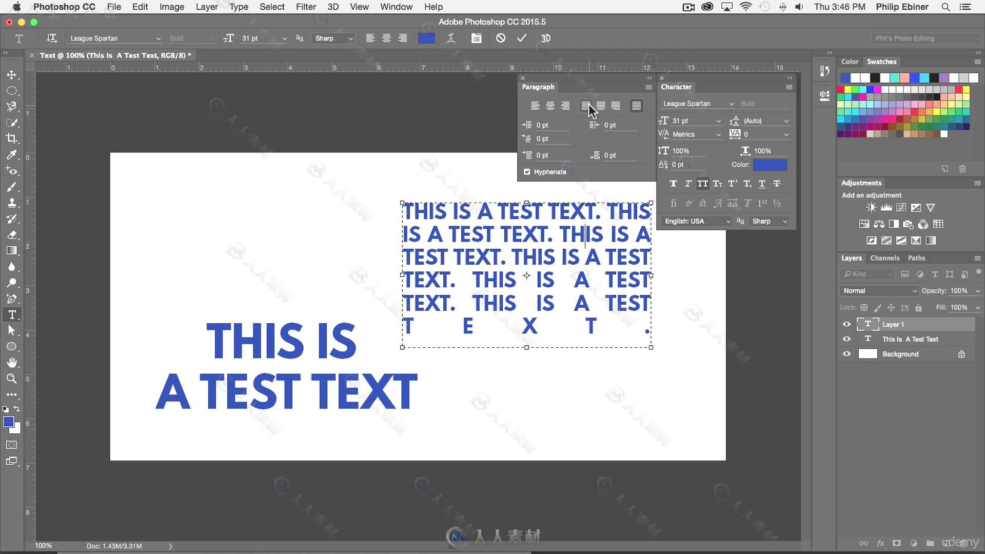The image size is (985, 554).
Task: Select the Eyedropper tool
Action: [x=11, y=154]
